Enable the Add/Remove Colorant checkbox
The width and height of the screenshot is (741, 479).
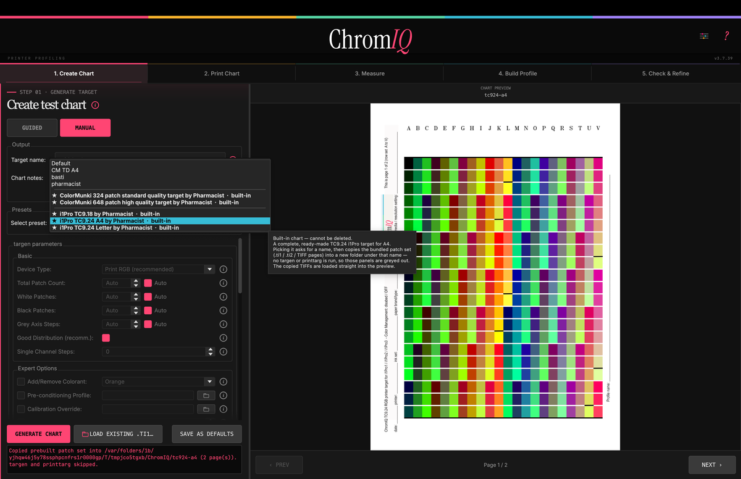[21, 381]
